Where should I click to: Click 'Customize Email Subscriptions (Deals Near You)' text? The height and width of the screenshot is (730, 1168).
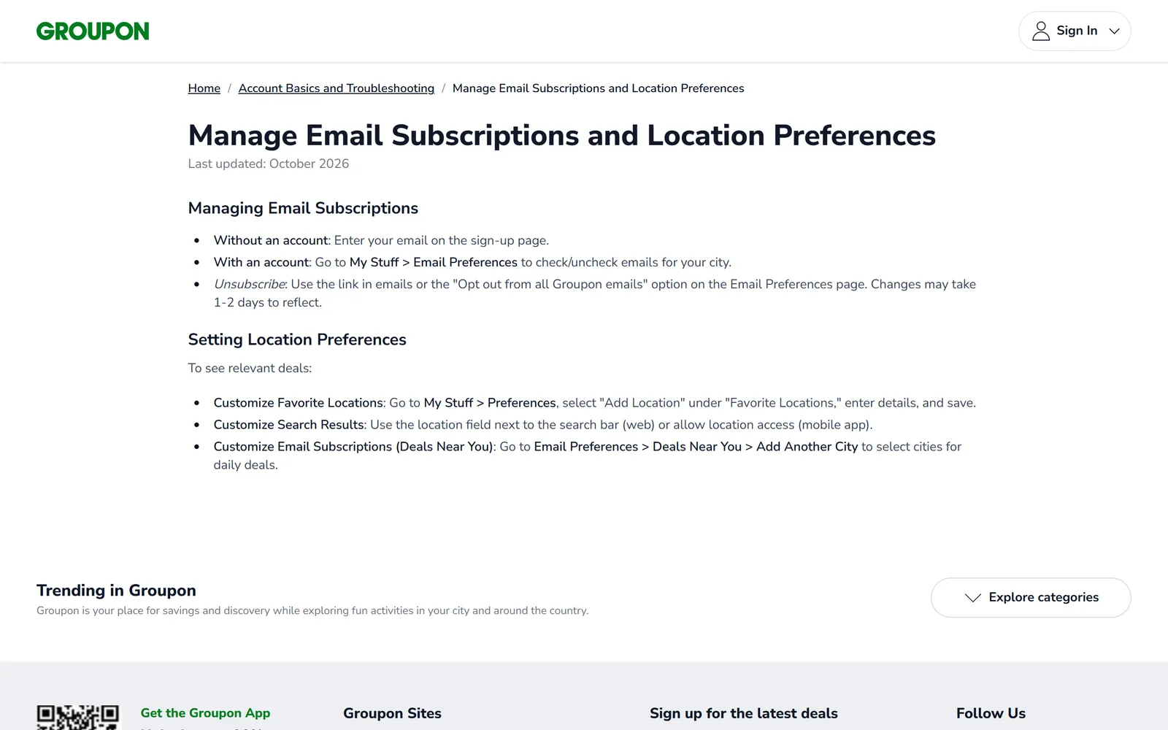[353, 447]
